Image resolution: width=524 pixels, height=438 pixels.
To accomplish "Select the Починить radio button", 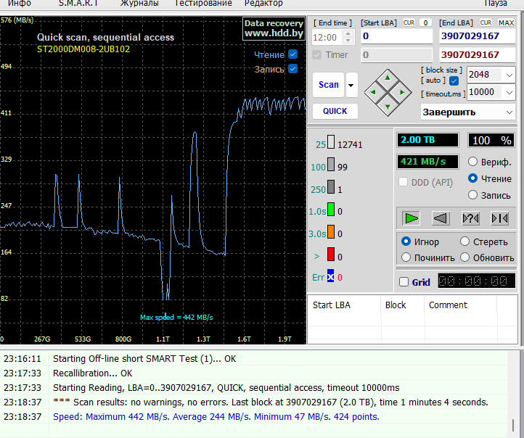I will click(x=406, y=257).
